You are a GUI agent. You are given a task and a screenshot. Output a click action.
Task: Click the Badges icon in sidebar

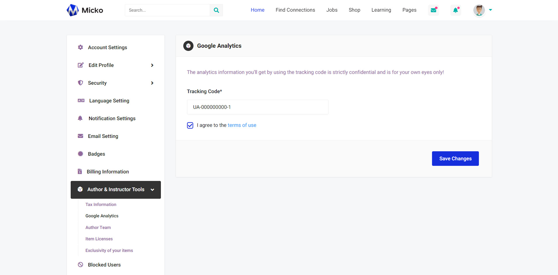(80, 154)
